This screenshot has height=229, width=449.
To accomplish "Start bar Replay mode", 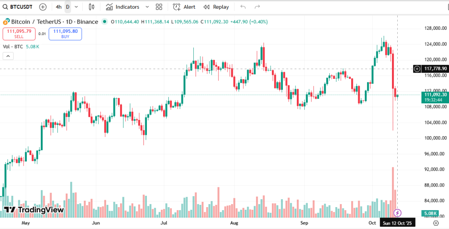I will click(x=216, y=7).
